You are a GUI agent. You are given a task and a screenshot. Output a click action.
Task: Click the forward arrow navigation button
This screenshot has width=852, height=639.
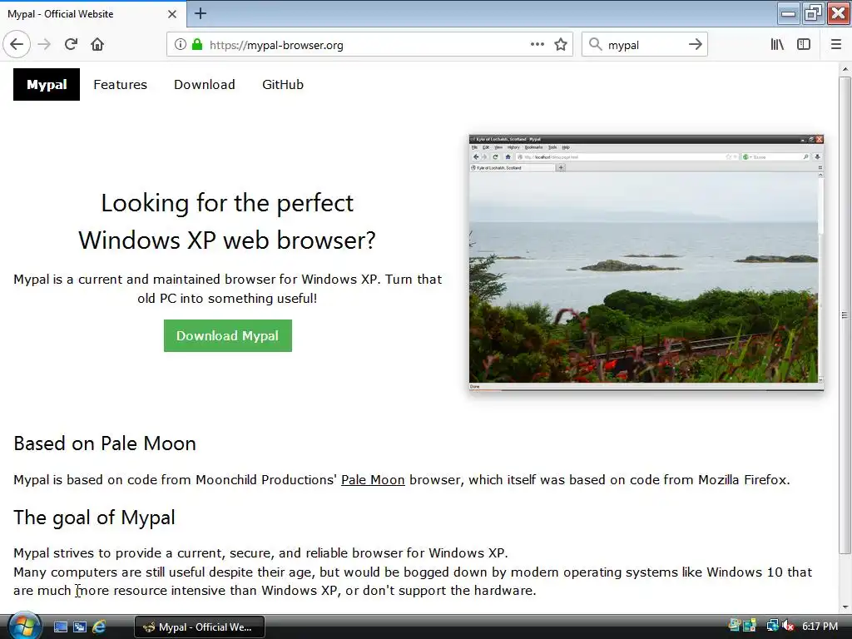45,45
